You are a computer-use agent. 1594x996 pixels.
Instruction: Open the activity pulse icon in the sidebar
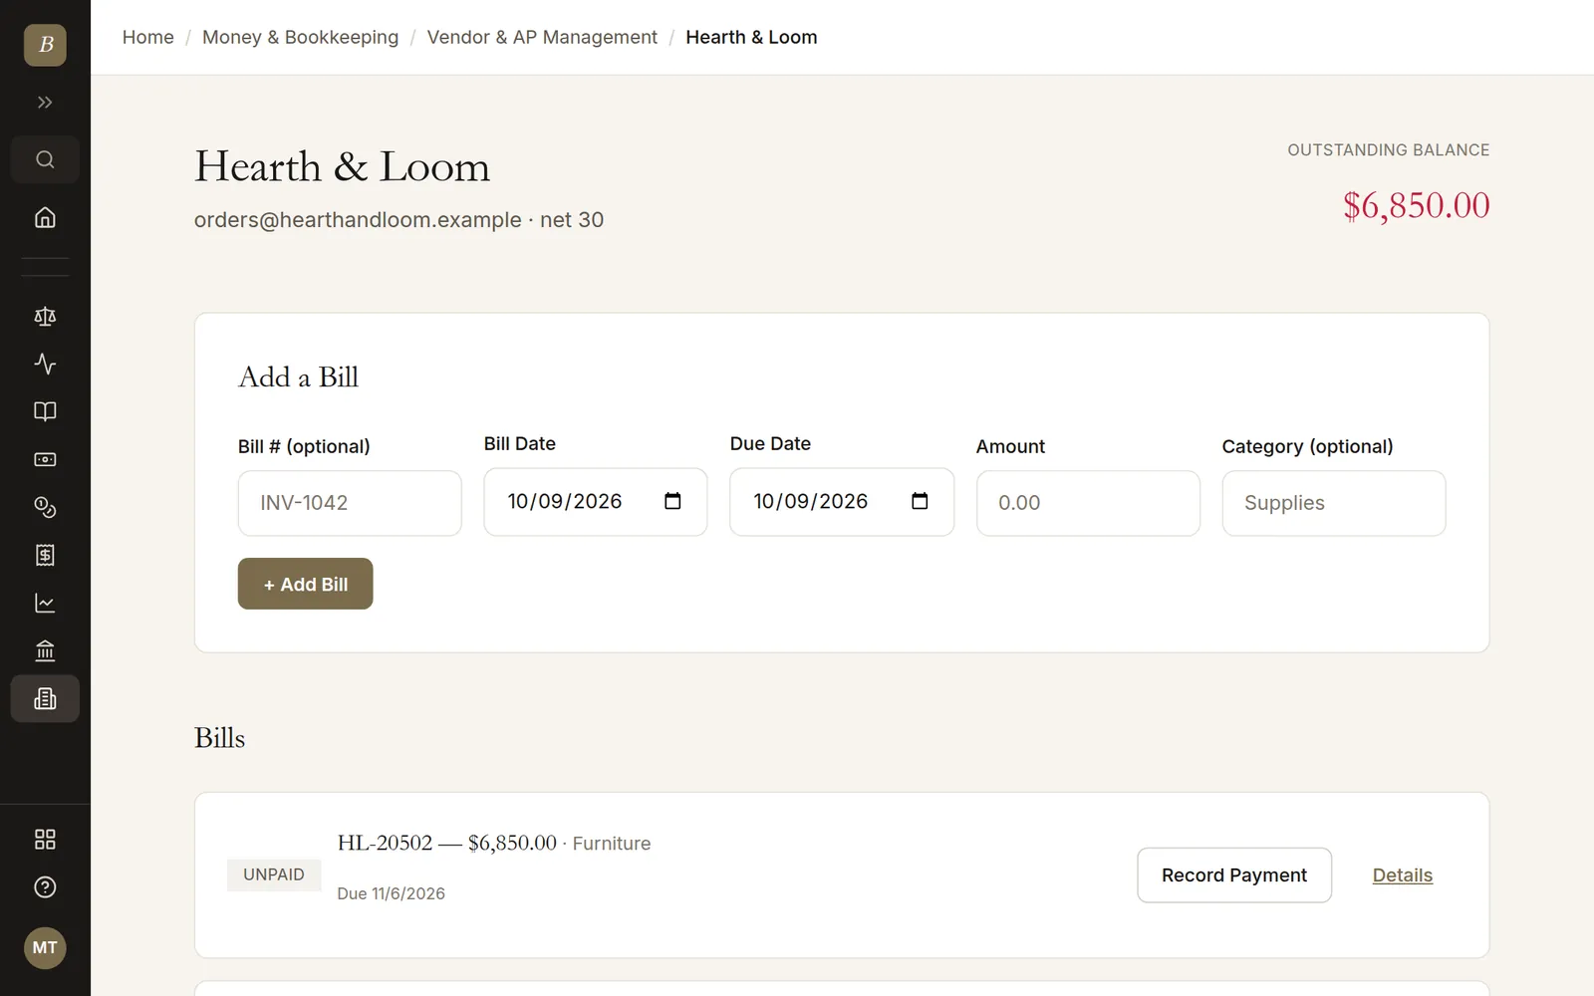pyautogui.click(x=45, y=365)
